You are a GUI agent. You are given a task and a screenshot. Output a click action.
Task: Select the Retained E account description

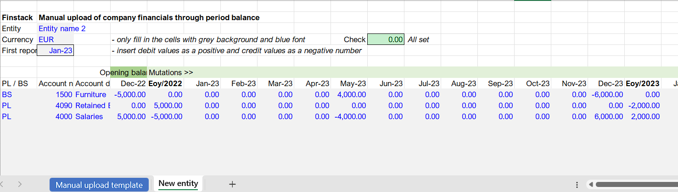pos(92,105)
